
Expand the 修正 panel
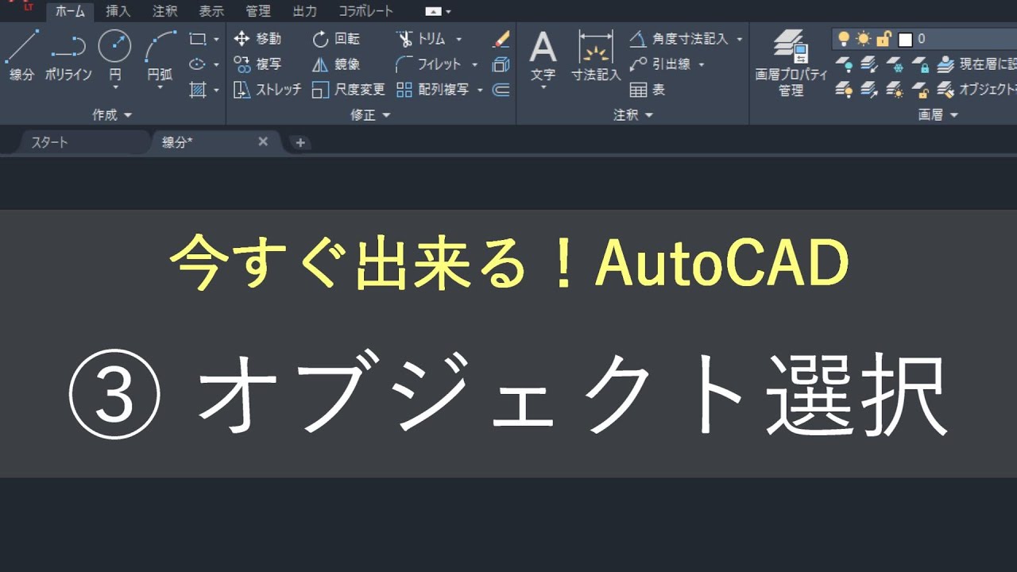point(370,115)
